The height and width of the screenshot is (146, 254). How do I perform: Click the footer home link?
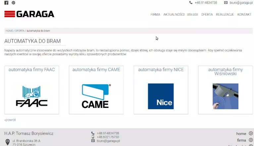point(241,133)
